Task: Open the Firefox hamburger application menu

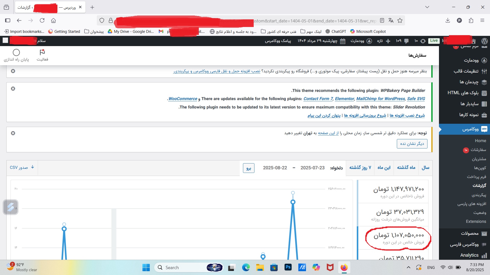Action: (482, 20)
